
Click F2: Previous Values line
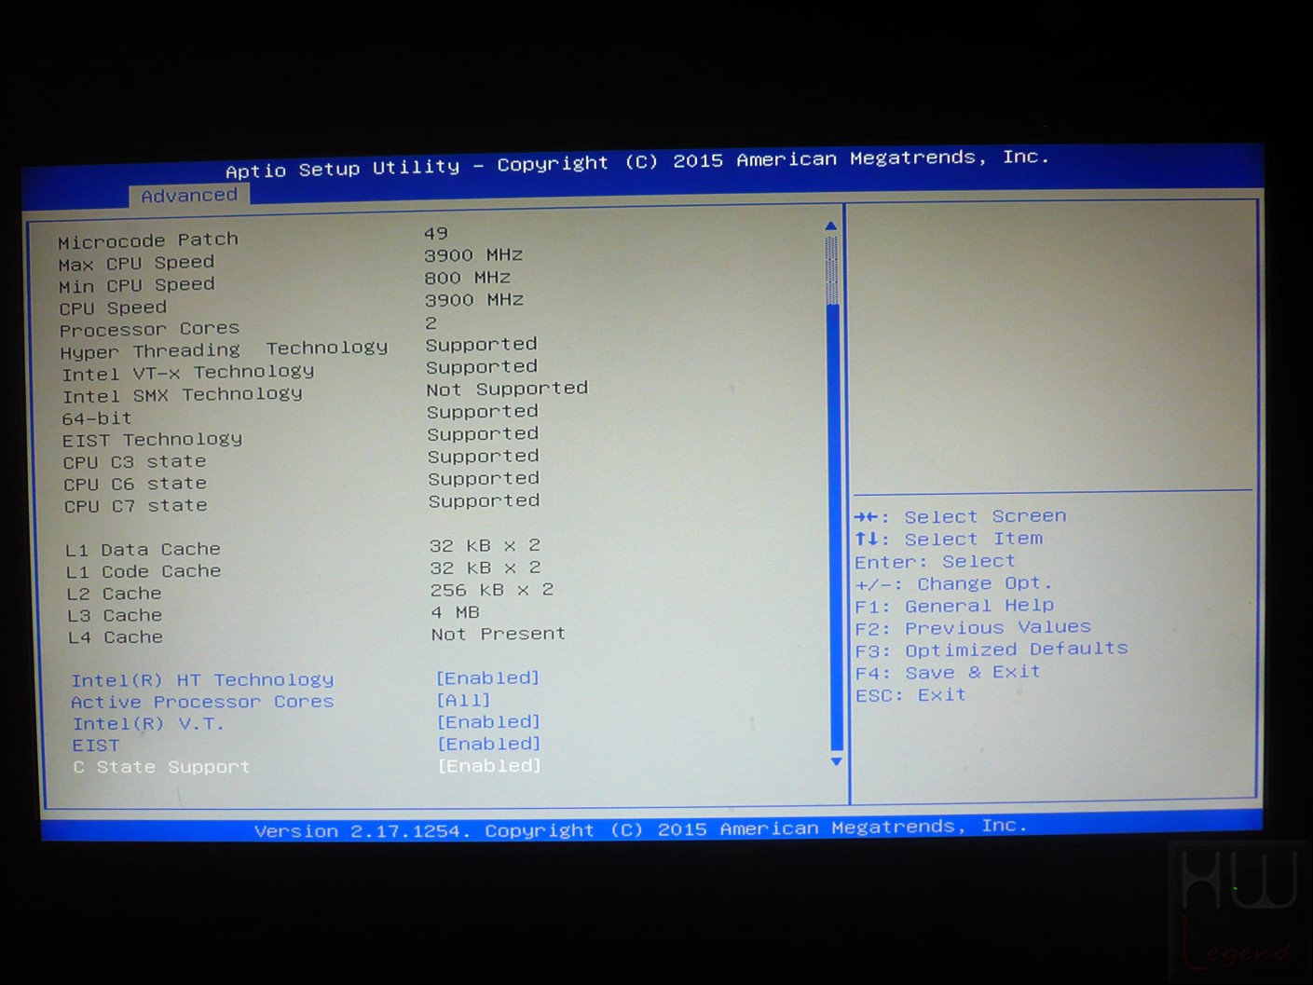974,628
